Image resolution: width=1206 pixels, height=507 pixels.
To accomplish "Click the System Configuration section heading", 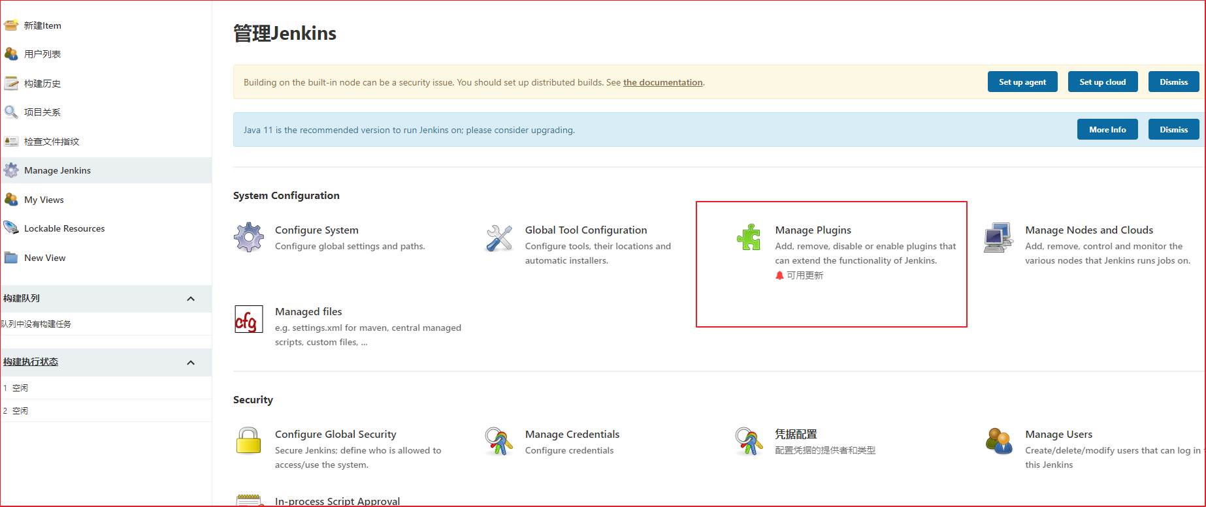I will (x=286, y=195).
